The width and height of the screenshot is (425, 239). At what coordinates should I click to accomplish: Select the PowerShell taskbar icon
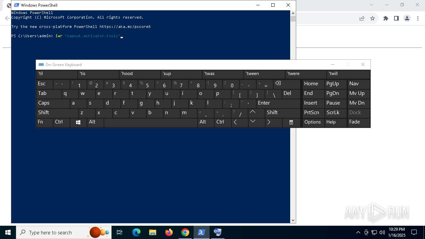click(x=201, y=232)
